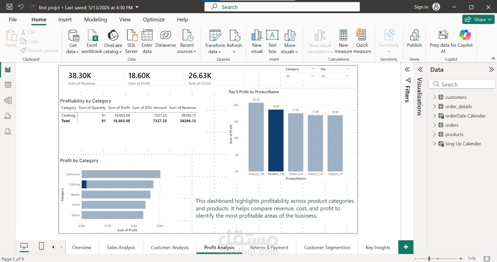Switch to Report view in sidebar
The image size is (497, 262).
[x=8, y=69]
